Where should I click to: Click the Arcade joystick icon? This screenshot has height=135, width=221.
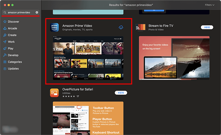point(5,28)
